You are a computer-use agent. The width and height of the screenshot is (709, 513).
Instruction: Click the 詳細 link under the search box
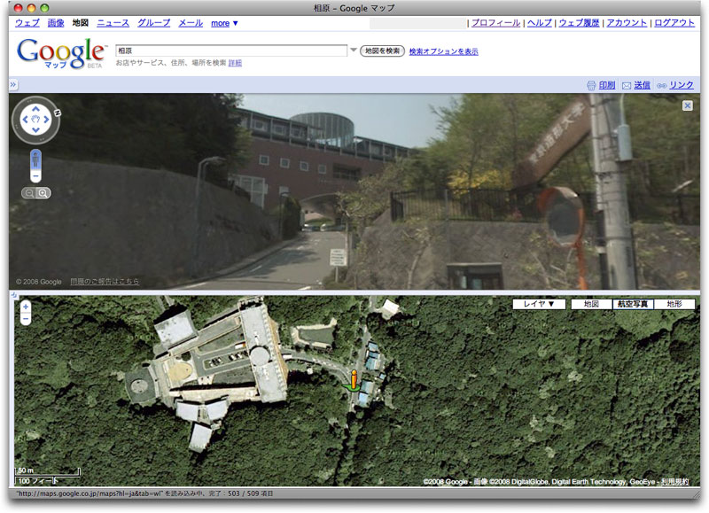[235, 63]
